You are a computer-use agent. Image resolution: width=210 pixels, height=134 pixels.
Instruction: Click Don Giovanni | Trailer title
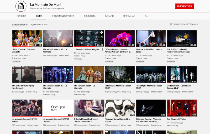[x=176, y=119]
